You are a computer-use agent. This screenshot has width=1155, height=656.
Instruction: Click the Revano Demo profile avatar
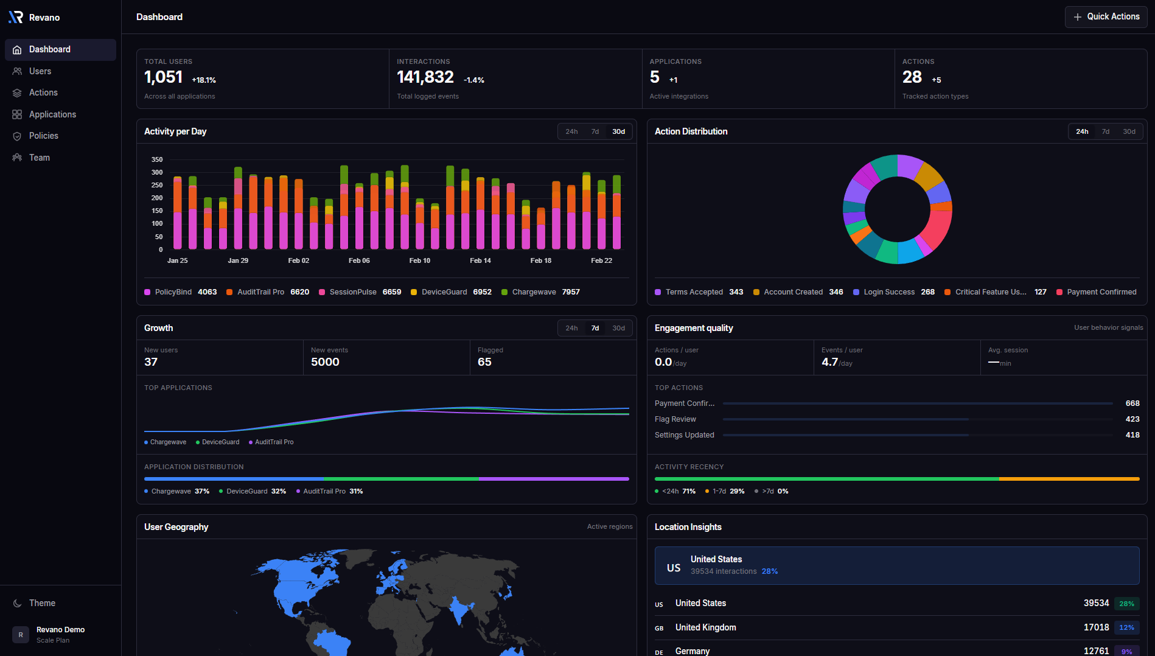point(20,634)
